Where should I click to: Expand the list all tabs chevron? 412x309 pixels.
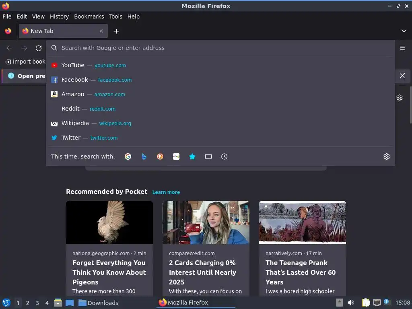(x=404, y=31)
